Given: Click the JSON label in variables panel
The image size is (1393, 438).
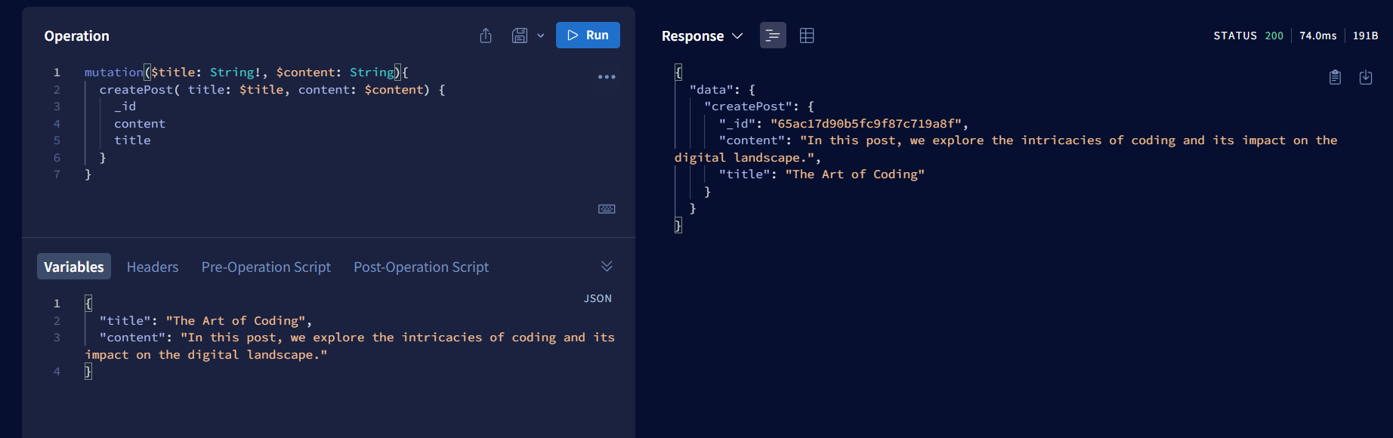Looking at the screenshot, I should coord(598,298).
